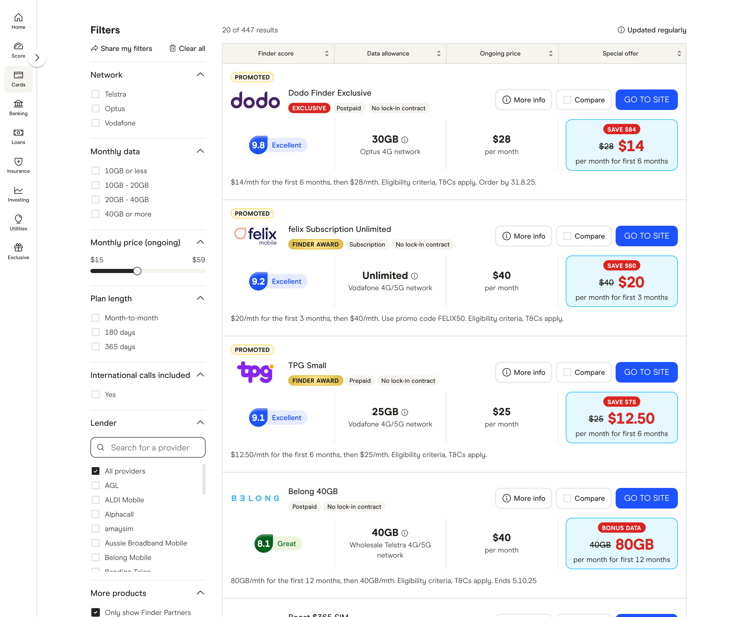Click the monthly price slider track right side

pos(173,271)
